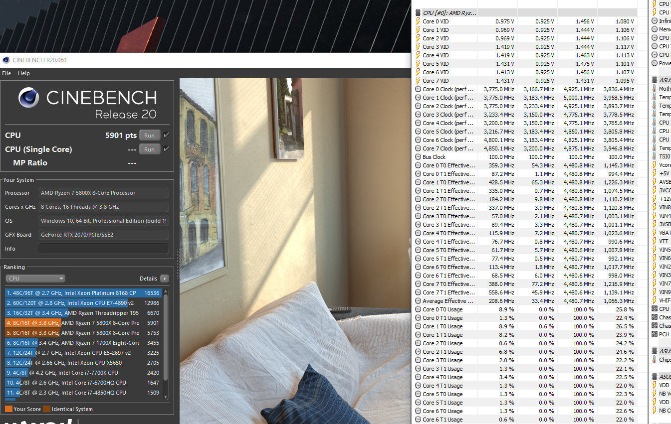671x424 pixels.
Task: Click the Core 0 VID 0.975 V value
Action: point(505,21)
